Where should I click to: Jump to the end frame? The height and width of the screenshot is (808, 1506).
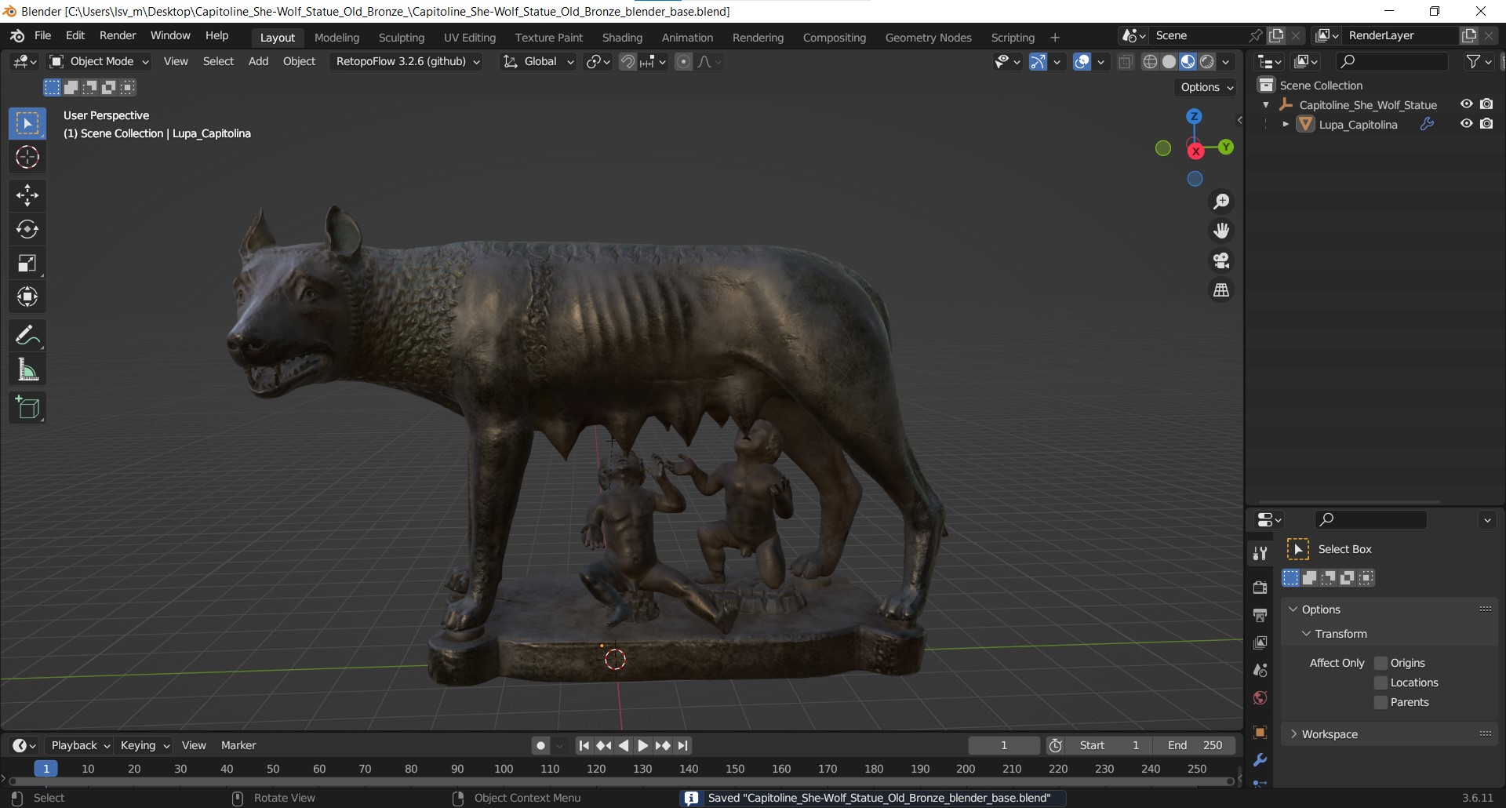(x=683, y=745)
